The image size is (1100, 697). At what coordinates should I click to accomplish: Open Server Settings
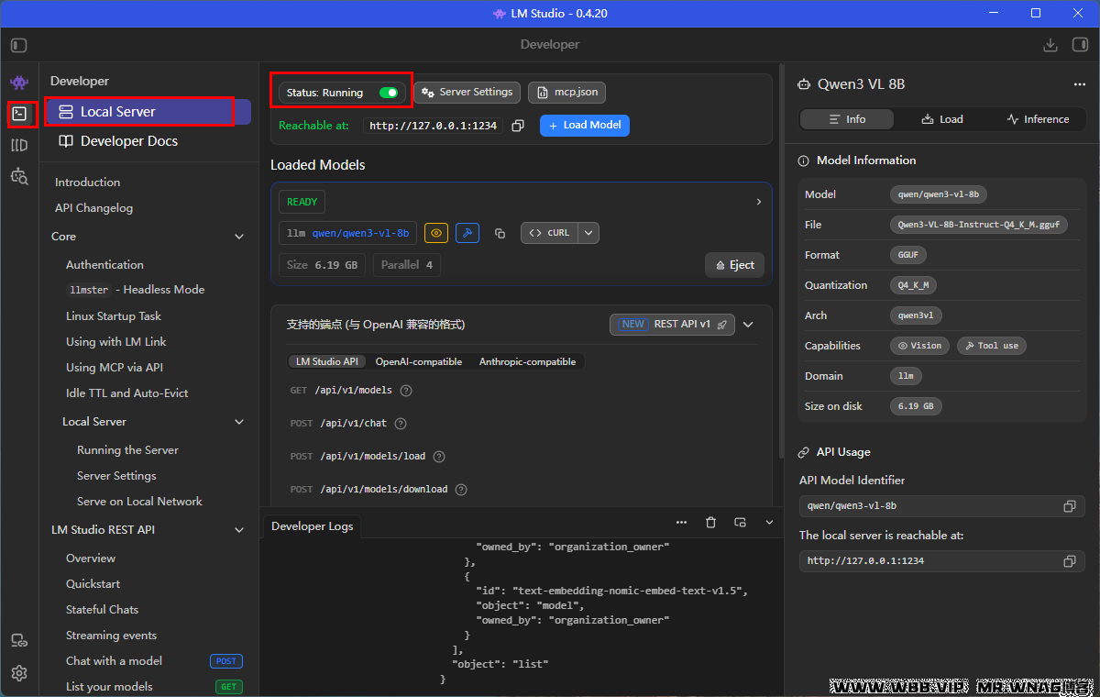(467, 93)
